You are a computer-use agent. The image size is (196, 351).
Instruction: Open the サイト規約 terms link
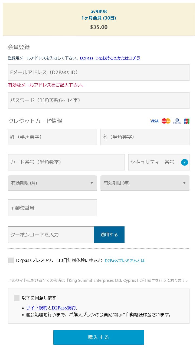(37, 308)
